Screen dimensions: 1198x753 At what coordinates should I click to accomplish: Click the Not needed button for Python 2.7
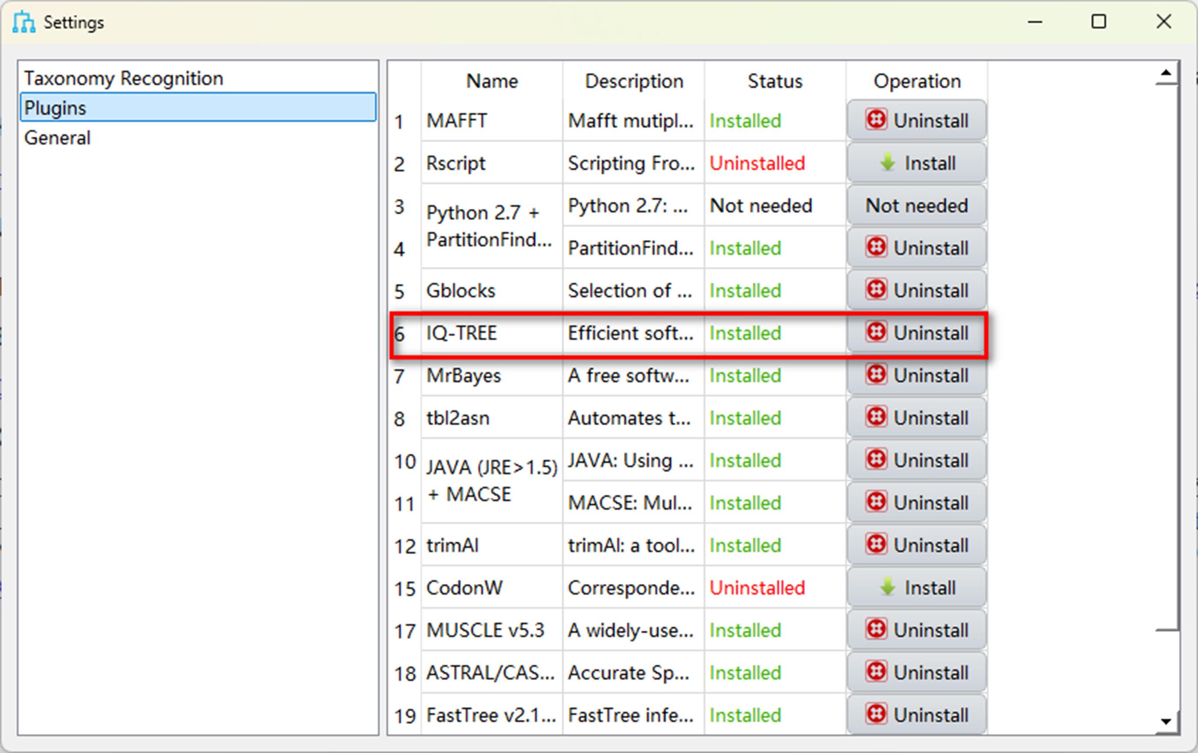click(x=916, y=205)
